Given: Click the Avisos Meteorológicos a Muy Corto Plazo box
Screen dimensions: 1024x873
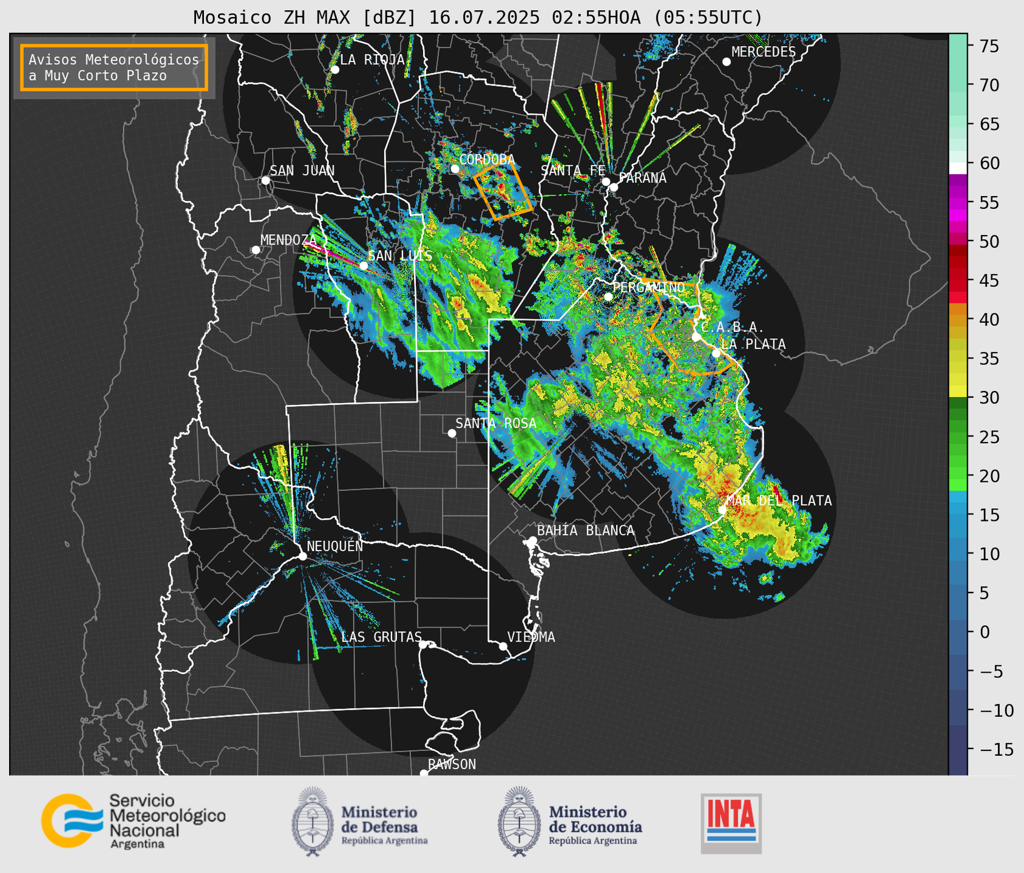Looking at the screenshot, I should pos(114,67).
